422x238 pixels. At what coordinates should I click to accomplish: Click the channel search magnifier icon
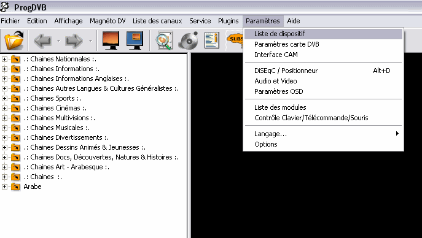[164, 40]
